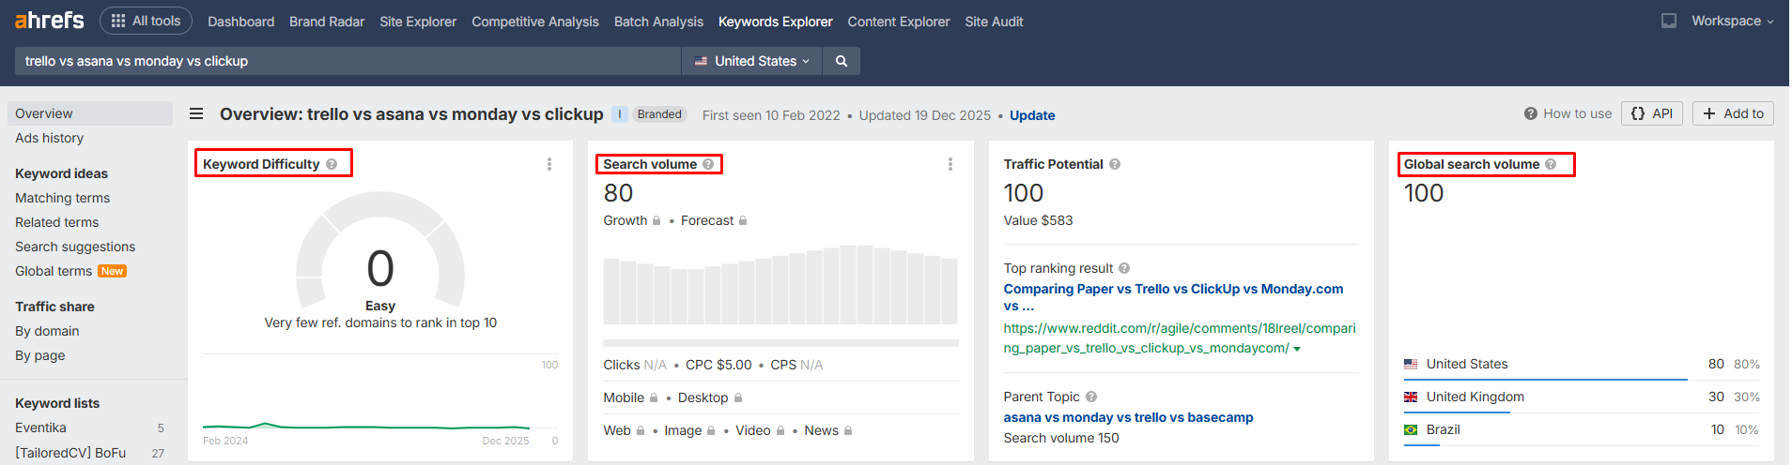Open Global terms
Viewport: 1792px width, 465px height.
click(x=54, y=271)
